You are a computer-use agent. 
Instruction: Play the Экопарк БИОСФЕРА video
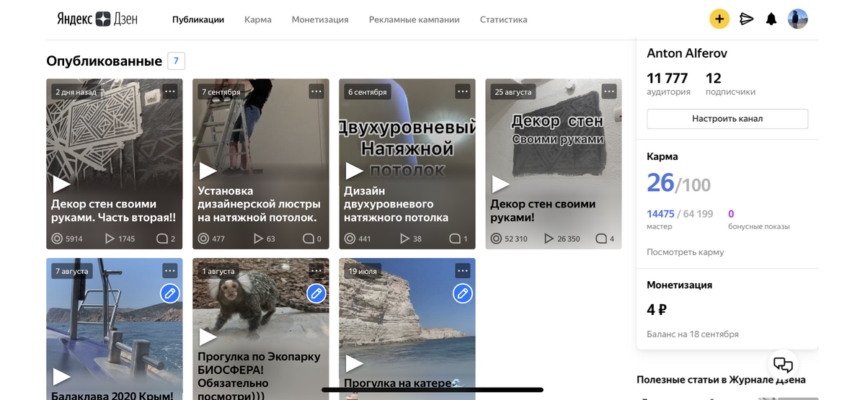pyautogui.click(x=208, y=337)
